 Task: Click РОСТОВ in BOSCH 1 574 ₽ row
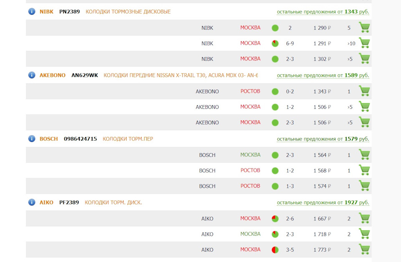click(x=250, y=186)
